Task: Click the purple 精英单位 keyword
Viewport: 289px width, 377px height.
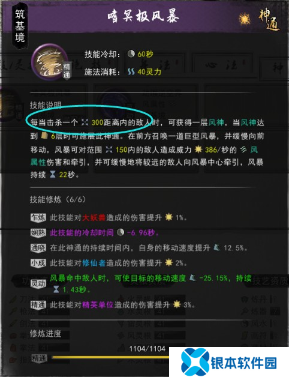Action: click(98, 305)
